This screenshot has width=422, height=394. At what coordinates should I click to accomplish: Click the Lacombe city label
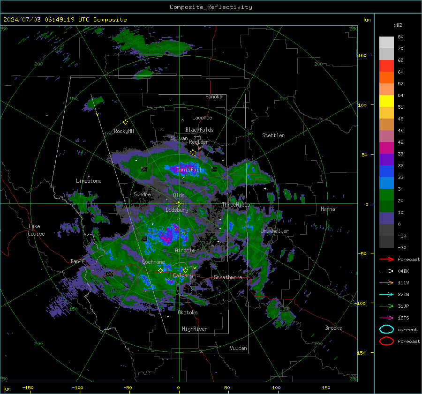coord(202,118)
